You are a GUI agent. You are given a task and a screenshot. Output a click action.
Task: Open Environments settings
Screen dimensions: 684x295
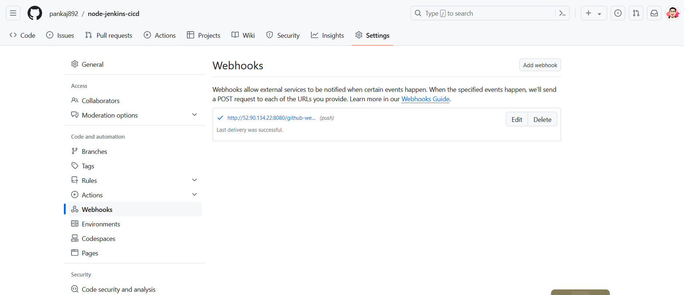pos(135,224)
